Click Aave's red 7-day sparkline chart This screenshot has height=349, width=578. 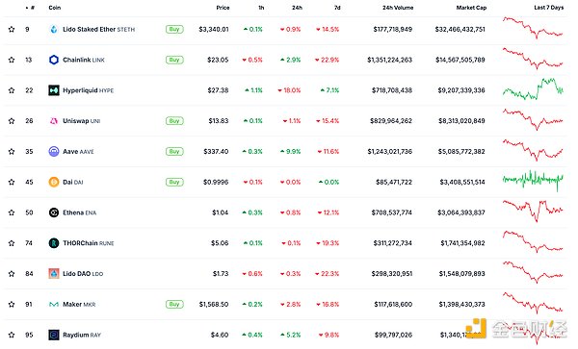coord(533,150)
